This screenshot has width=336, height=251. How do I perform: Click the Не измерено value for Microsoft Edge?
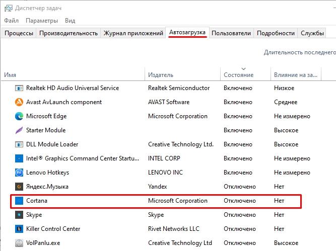(292, 116)
